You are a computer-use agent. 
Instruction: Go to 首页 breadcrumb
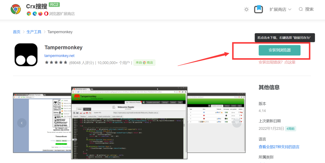pos(17,32)
